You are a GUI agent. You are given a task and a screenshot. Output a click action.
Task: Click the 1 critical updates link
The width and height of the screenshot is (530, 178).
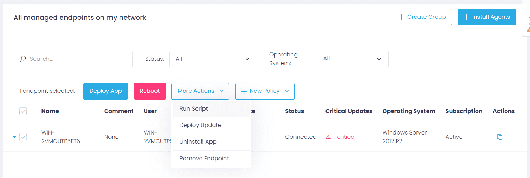pyautogui.click(x=344, y=137)
